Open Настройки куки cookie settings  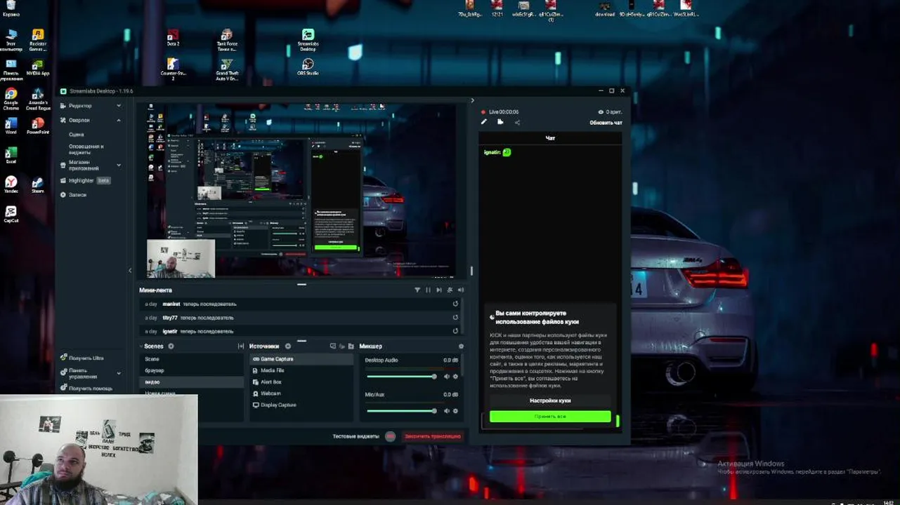550,400
